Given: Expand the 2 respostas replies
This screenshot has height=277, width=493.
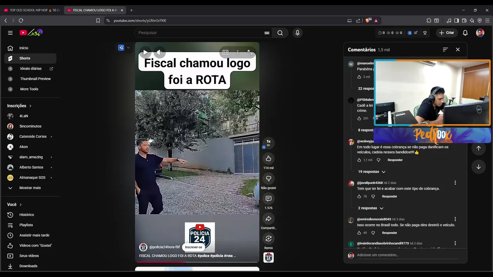Looking at the screenshot, I should pos(371,208).
